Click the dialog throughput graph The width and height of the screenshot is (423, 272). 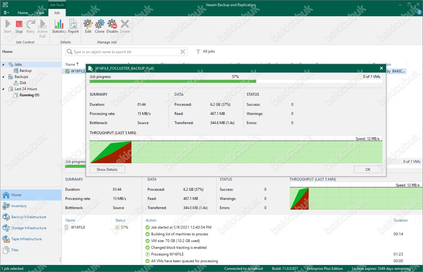[236, 149]
